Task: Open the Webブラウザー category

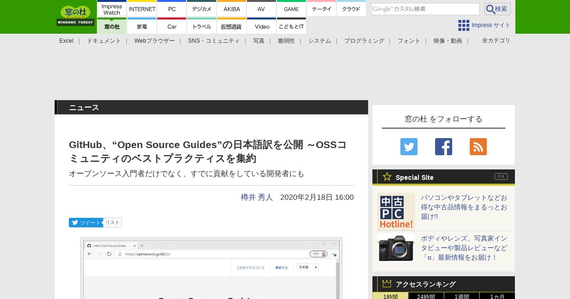Action: tap(154, 41)
